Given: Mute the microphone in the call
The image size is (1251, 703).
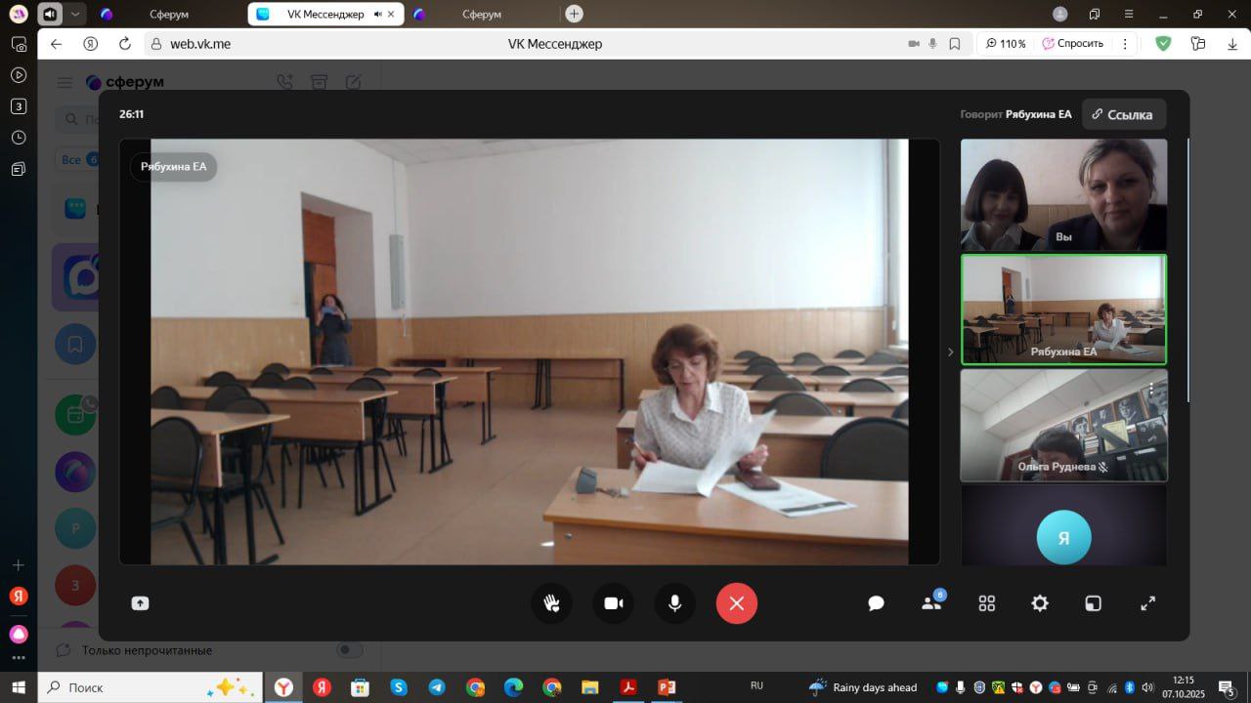Looking at the screenshot, I should pyautogui.click(x=674, y=603).
